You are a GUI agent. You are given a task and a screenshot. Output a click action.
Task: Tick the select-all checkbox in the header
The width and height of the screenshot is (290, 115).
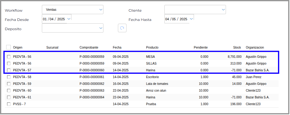point(8,47)
